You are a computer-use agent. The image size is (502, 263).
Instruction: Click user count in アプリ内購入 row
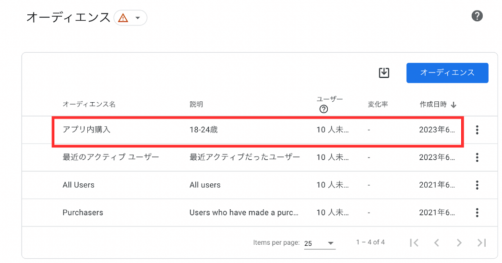point(333,130)
